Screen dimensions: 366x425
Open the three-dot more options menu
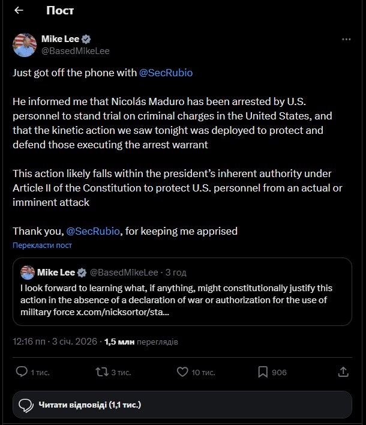pos(346,39)
